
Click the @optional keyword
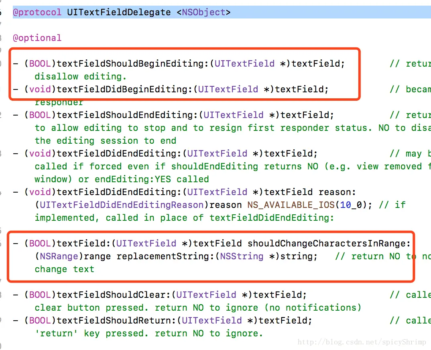(37, 38)
